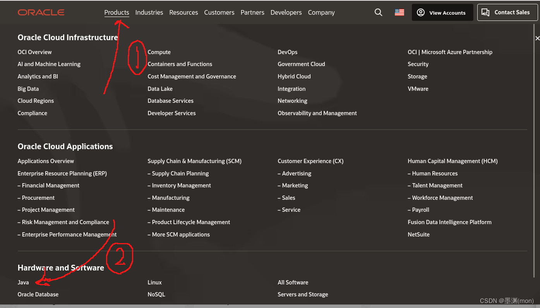Close the Products mega menu
The height and width of the screenshot is (308, 540).
pyautogui.click(x=537, y=38)
